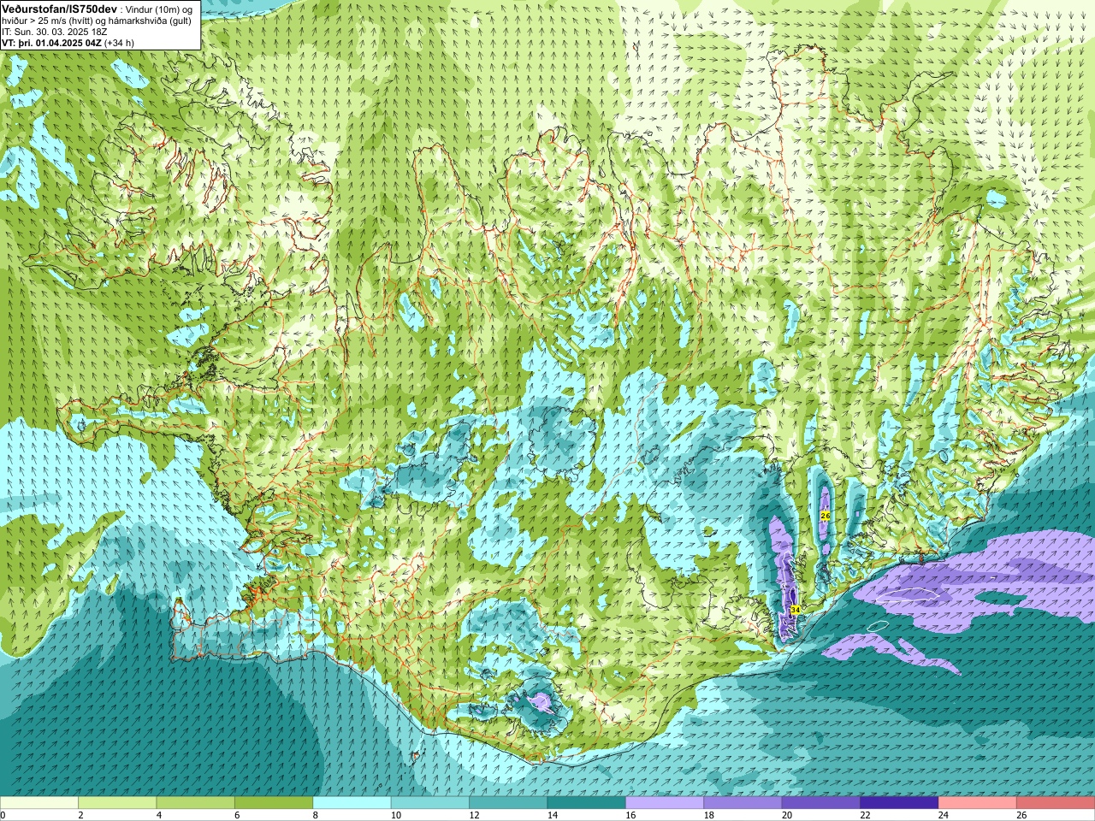This screenshot has height=821, width=1095.
Task: Click the 'Vindur (10m) og' text in header
Action: pos(159,9)
